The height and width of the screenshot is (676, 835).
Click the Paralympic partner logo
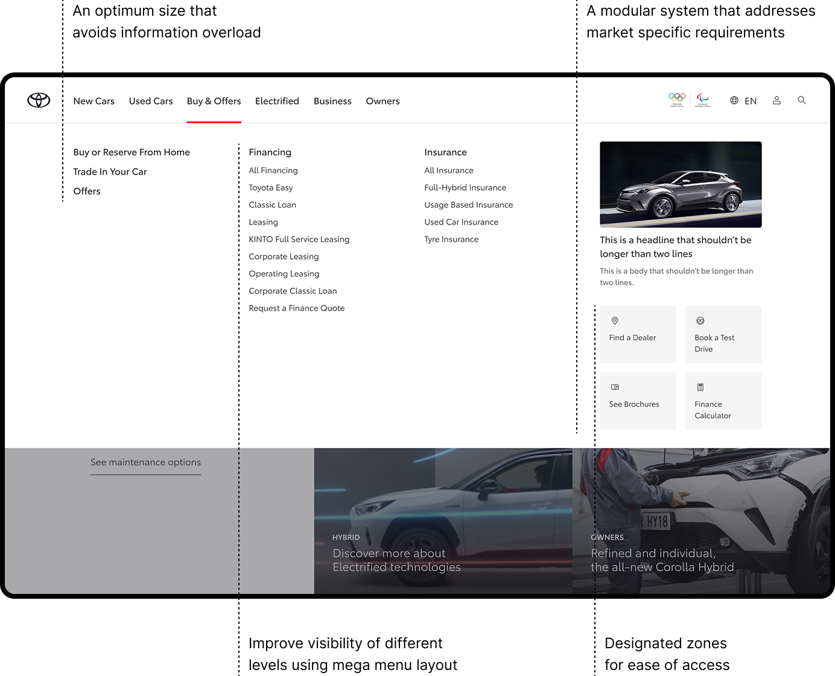pos(703,99)
